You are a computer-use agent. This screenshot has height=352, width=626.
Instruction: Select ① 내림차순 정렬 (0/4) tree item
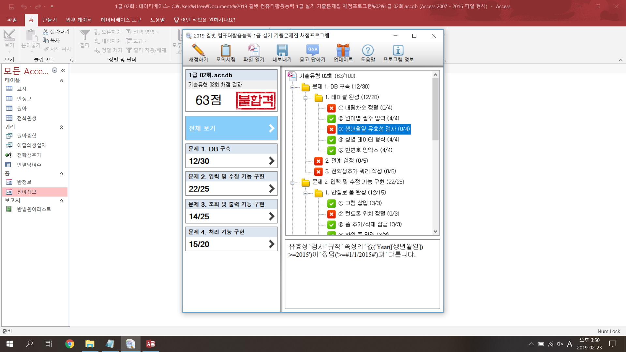click(x=365, y=108)
